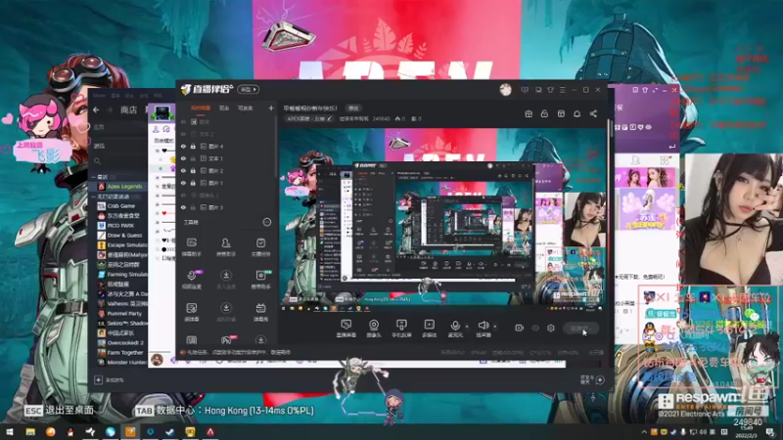Open the 弹幕秀 tool

tap(260, 312)
